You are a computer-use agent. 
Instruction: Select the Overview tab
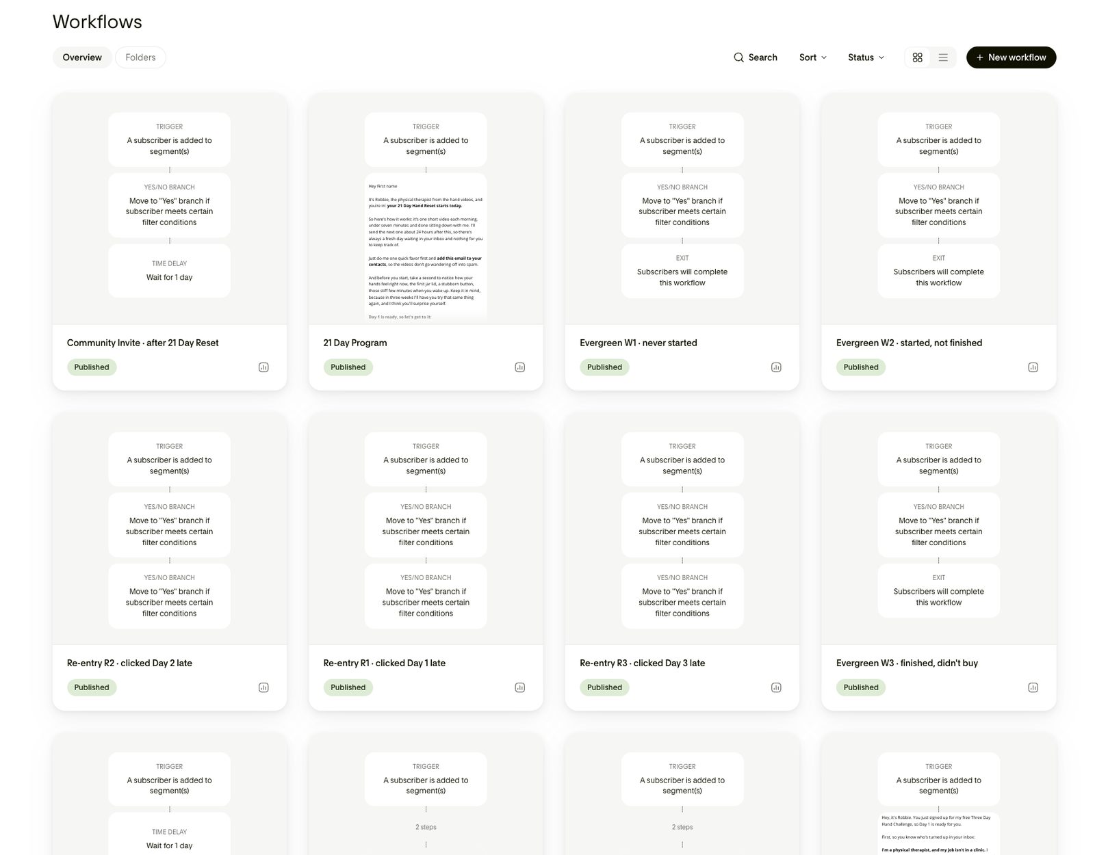coord(82,57)
